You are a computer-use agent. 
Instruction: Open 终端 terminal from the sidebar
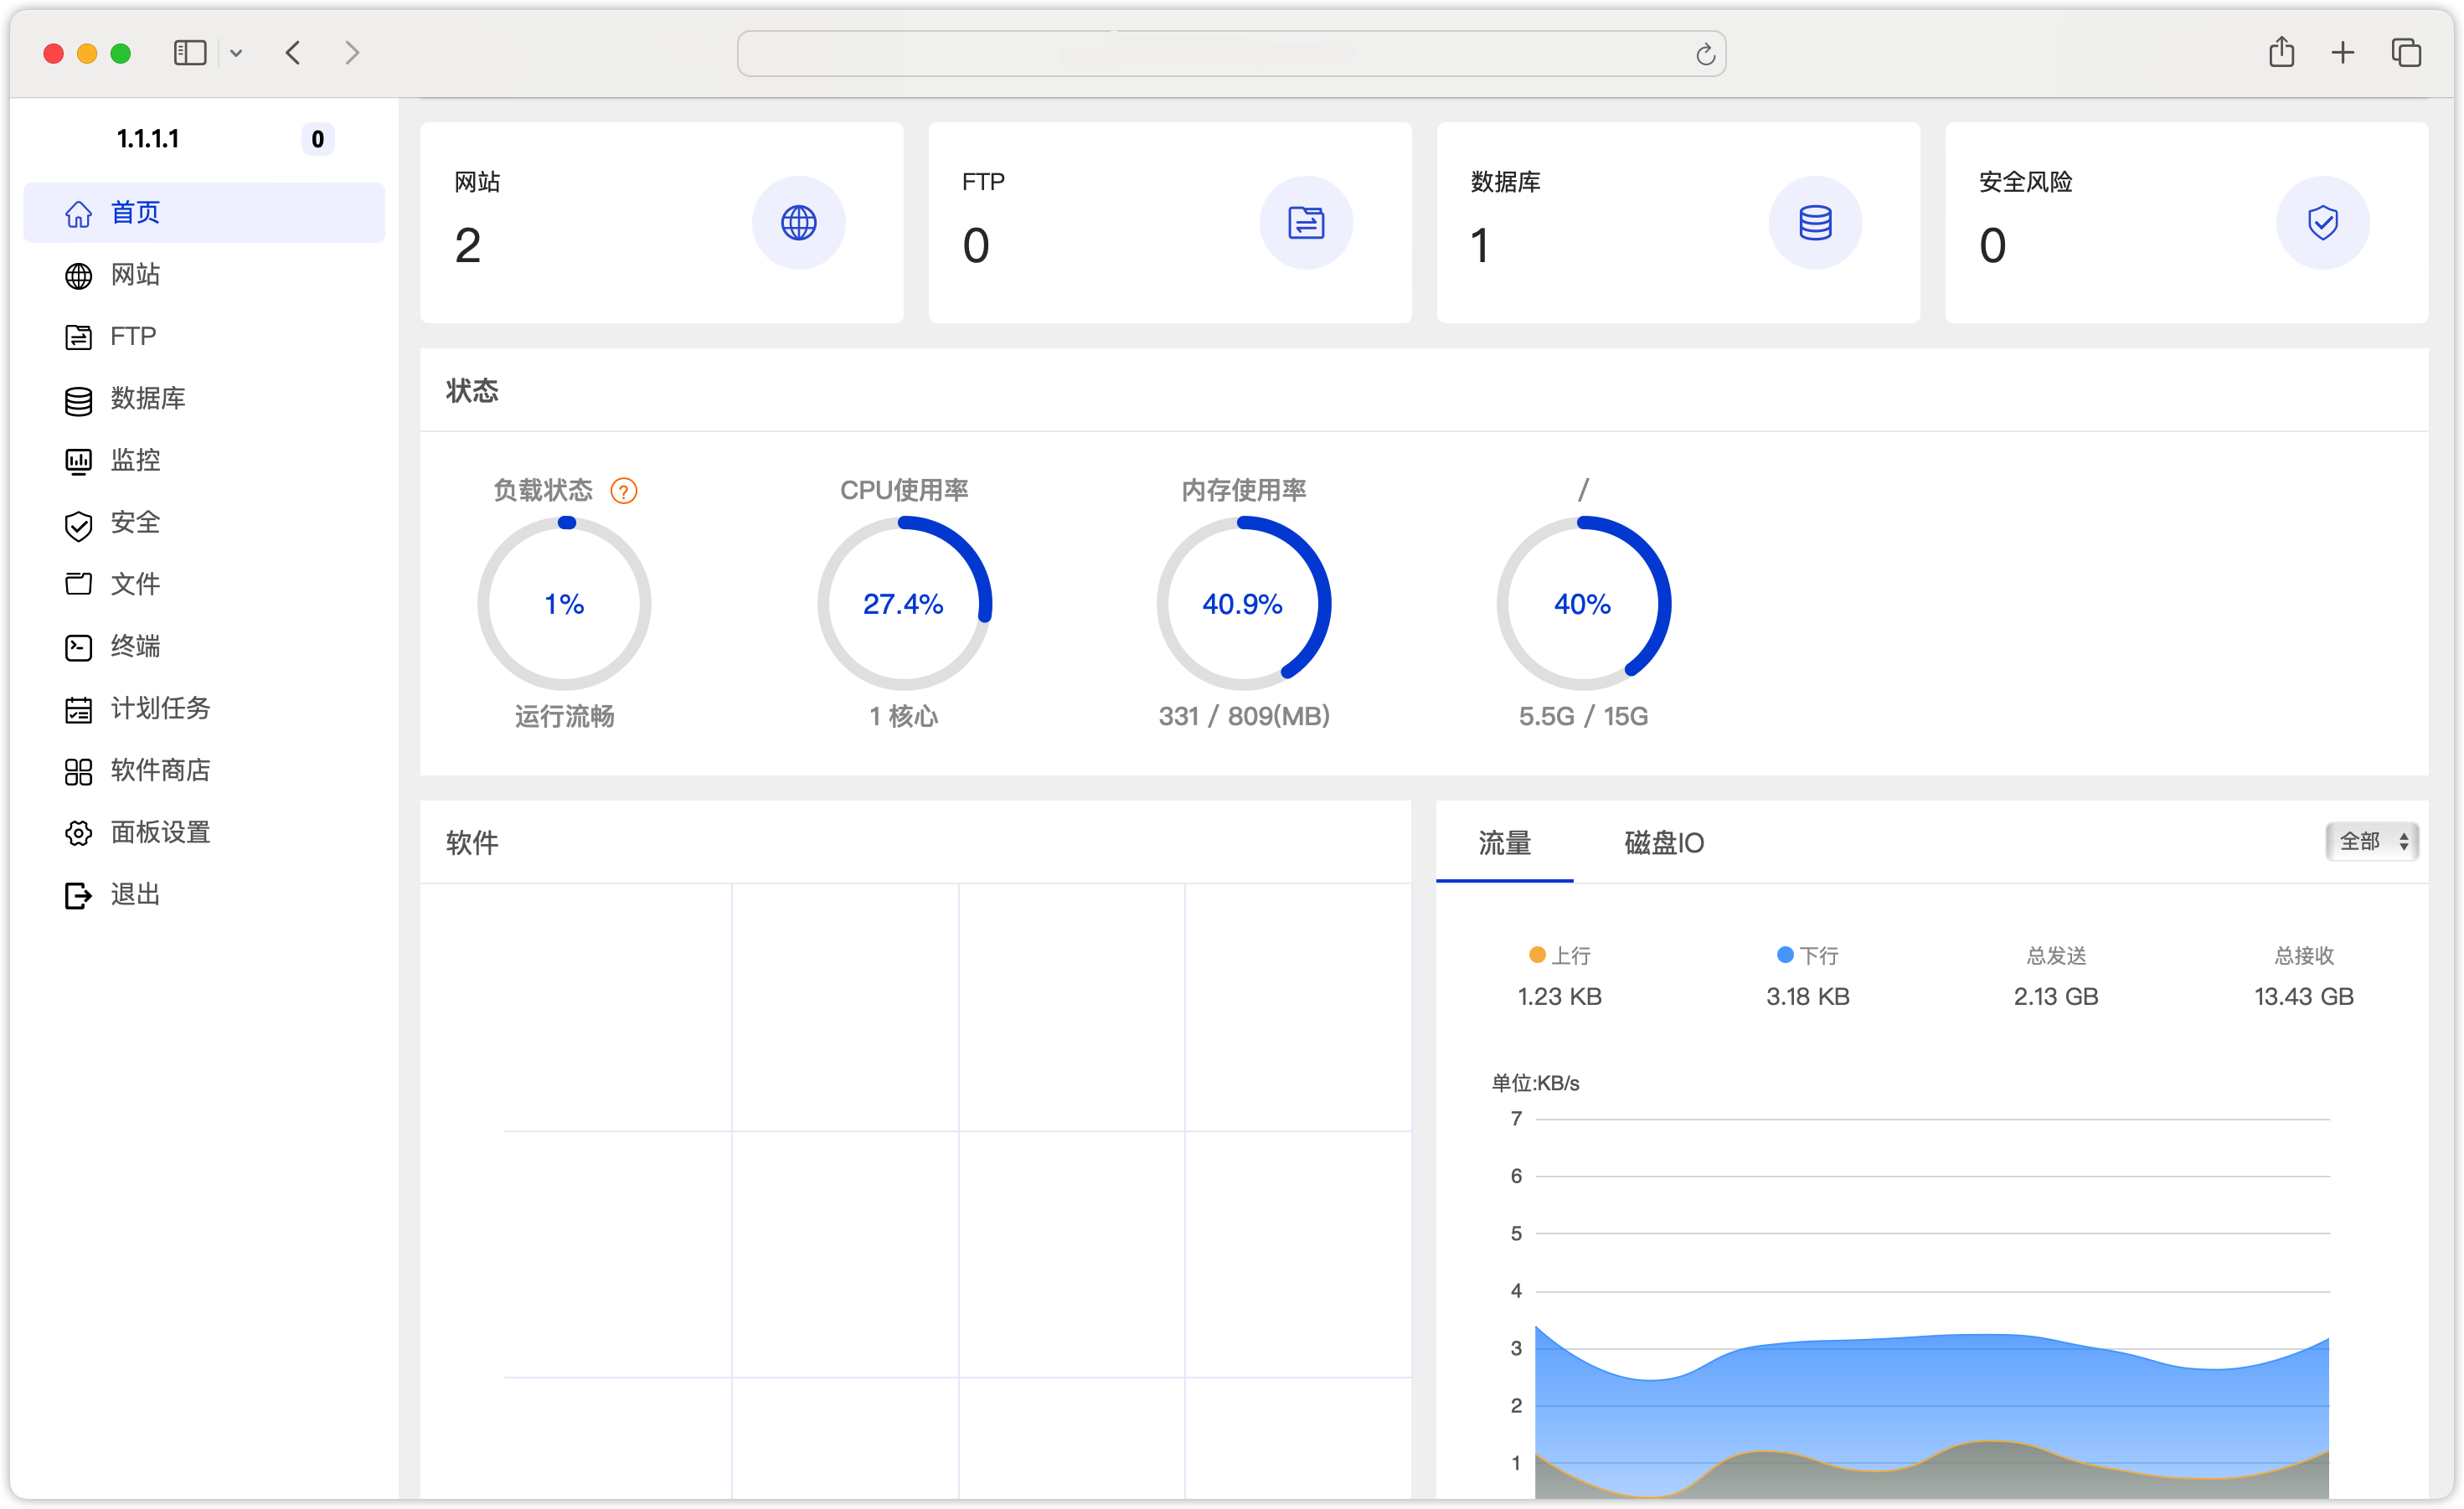135,647
